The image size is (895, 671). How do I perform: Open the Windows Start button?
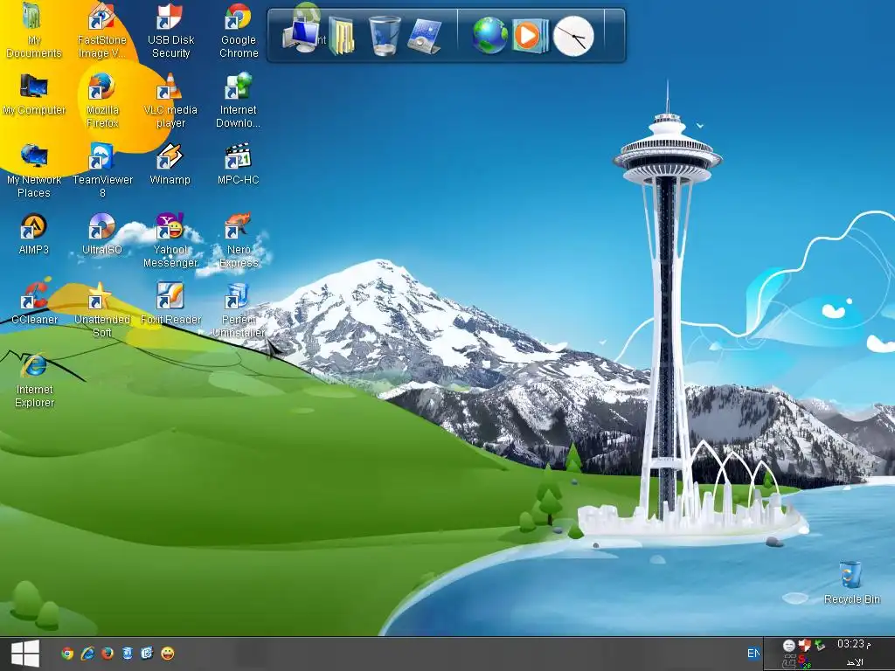pyautogui.click(x=25, y=654)
